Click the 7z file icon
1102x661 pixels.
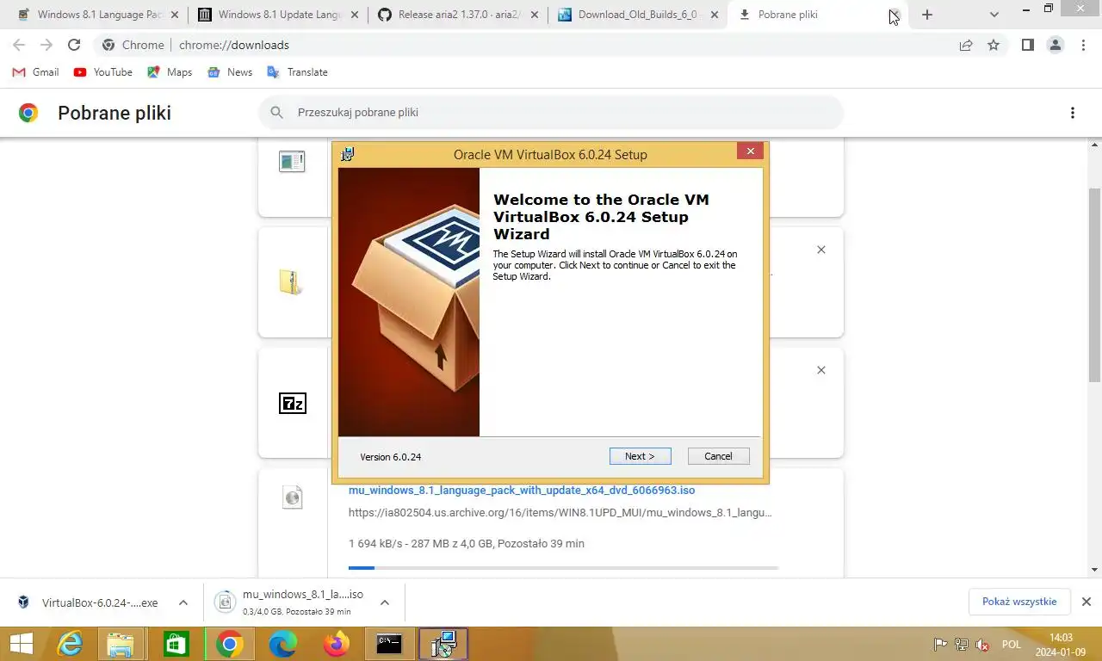tap(293, 403)
